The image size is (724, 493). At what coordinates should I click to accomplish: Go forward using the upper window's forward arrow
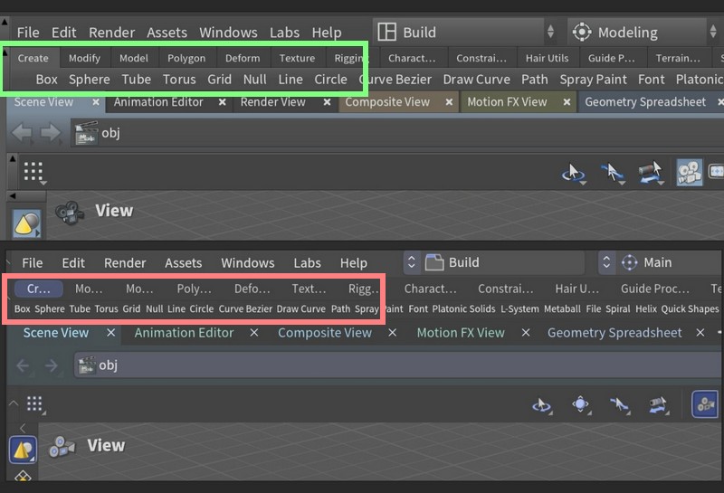(51, 133)
